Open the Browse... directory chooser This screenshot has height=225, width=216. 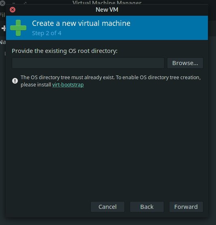[x=185, y=63]
